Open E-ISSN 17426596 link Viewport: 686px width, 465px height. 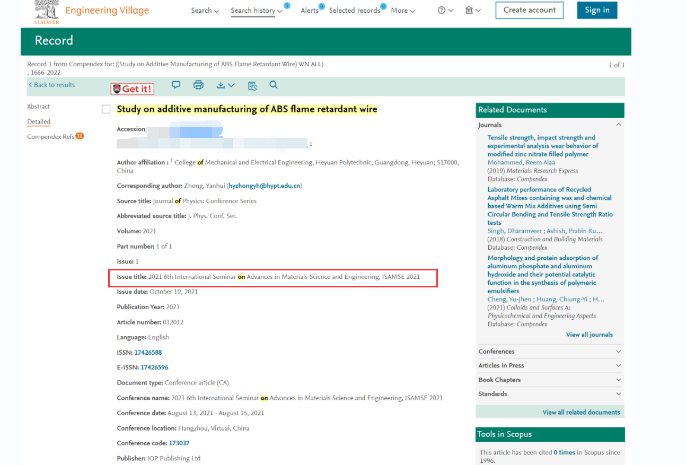click(x=154, y=367)
